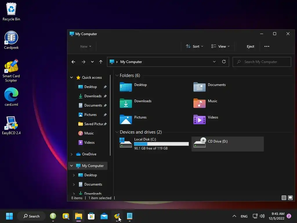
Task: Open Microsoft Store from taskbar
Action: click(91, 216)
